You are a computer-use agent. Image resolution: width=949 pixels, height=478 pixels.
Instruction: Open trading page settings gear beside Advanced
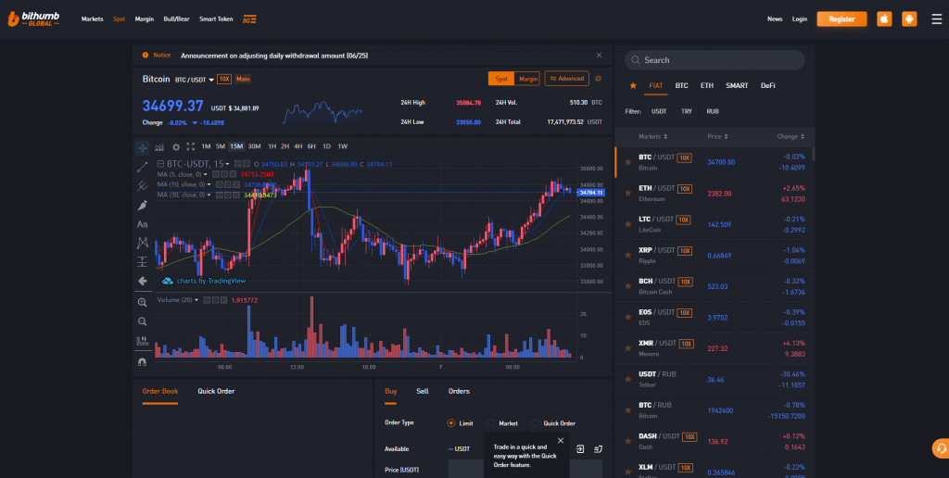tap(599, 78)
